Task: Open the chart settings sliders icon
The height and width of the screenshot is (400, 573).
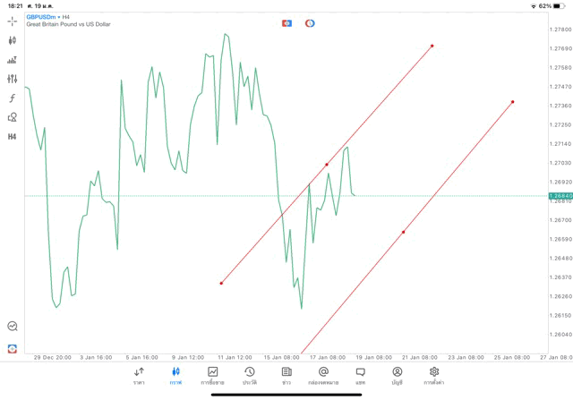Action: [13, 79]
